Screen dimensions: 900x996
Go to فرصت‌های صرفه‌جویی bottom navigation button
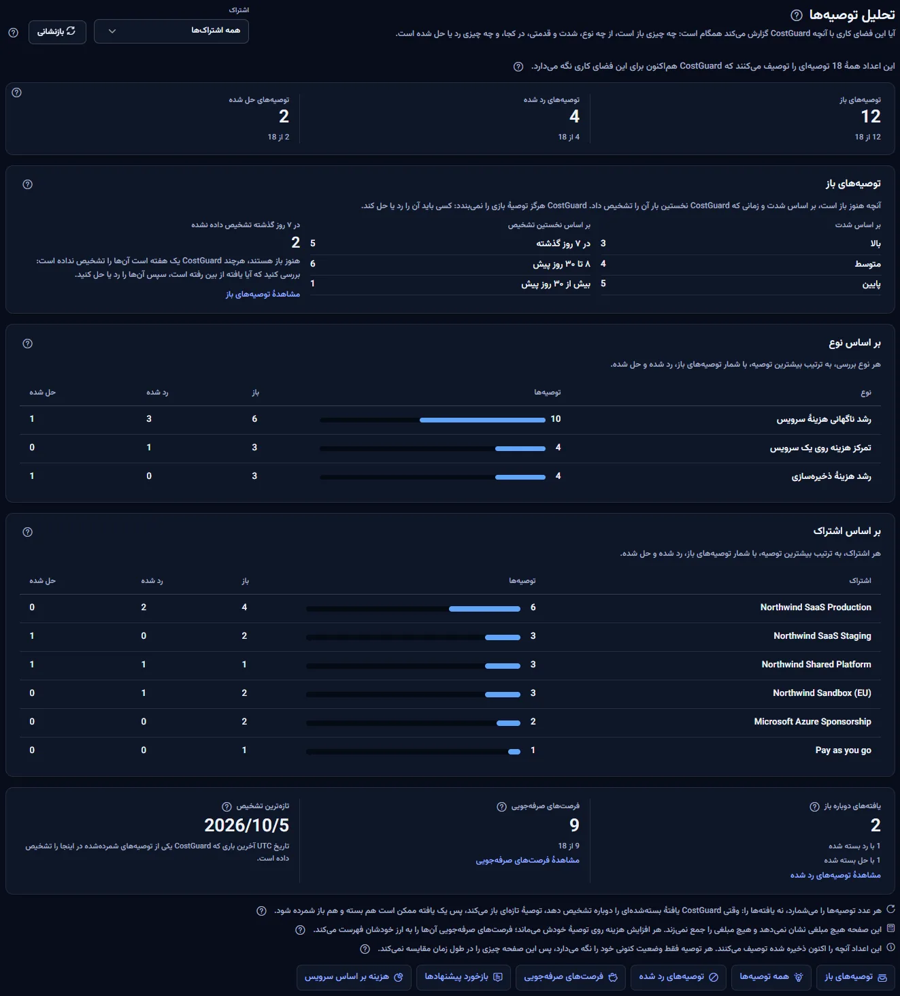pyautogui.click(x=571, y=977)
